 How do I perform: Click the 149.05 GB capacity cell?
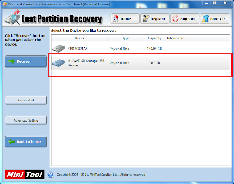click(154, 49)
